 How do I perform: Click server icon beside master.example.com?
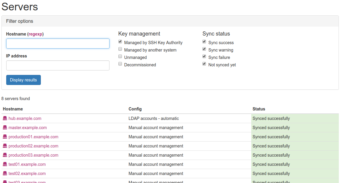pyautogui.click(x=5, y=128)
